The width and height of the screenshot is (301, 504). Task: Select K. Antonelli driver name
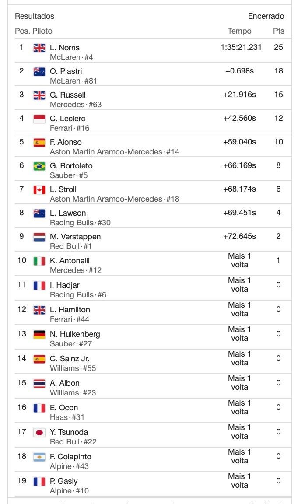pos(70,261)
